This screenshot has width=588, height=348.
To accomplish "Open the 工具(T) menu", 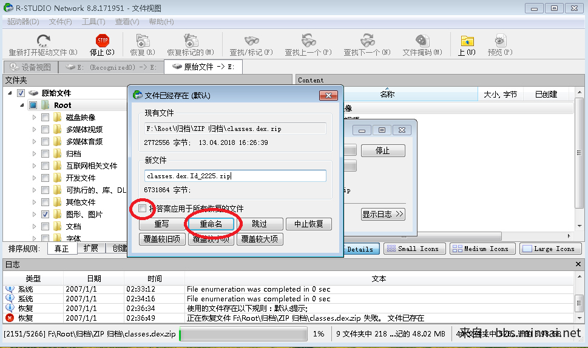I will click(x=93, y=22).
